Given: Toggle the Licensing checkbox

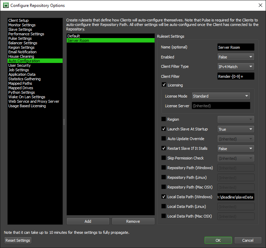Looking at the screenshot, I should pos(164,85).
